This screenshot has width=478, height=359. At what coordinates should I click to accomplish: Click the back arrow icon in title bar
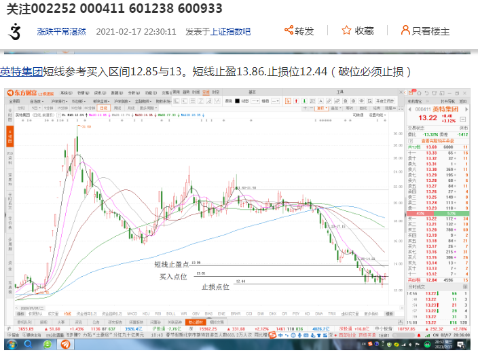(426, 93)
